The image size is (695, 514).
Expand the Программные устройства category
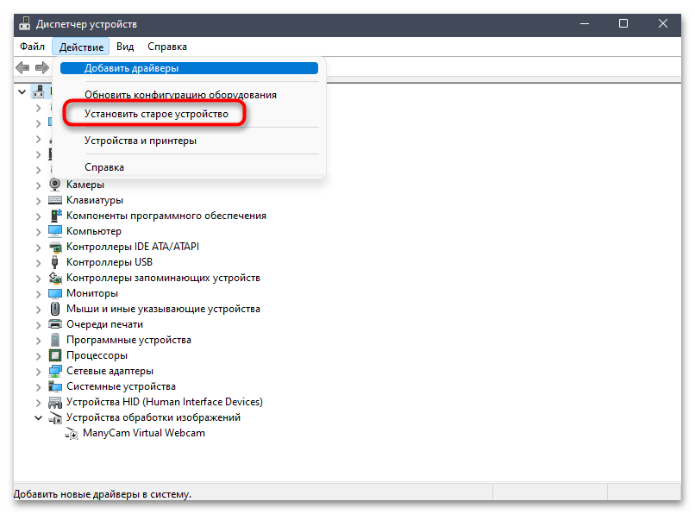point(38,340)
